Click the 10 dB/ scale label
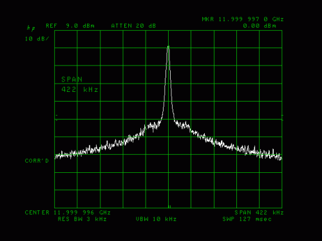This screenshot has height=241, width=322. click(37, 39)
